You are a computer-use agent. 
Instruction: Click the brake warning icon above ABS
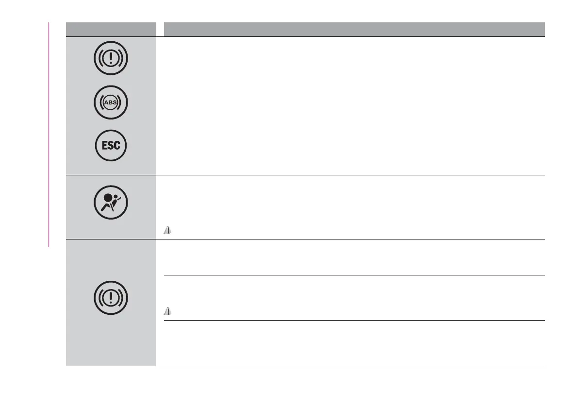tap(111, 58)
